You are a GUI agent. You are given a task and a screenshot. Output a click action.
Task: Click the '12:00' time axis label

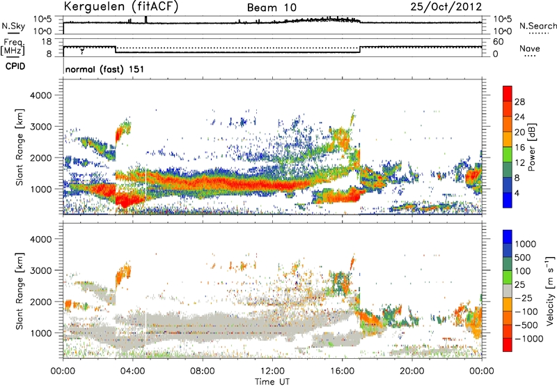coord(272,371)
